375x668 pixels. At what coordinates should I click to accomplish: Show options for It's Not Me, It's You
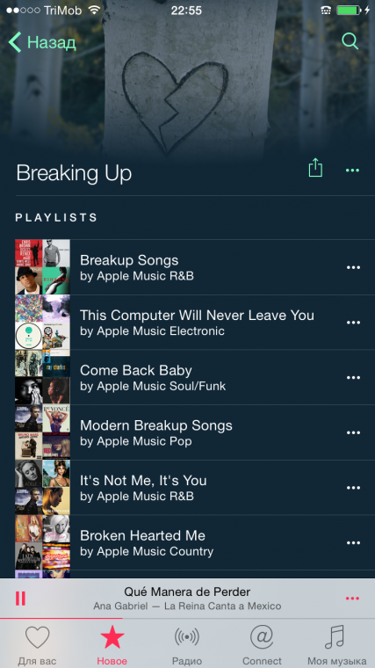353,487
